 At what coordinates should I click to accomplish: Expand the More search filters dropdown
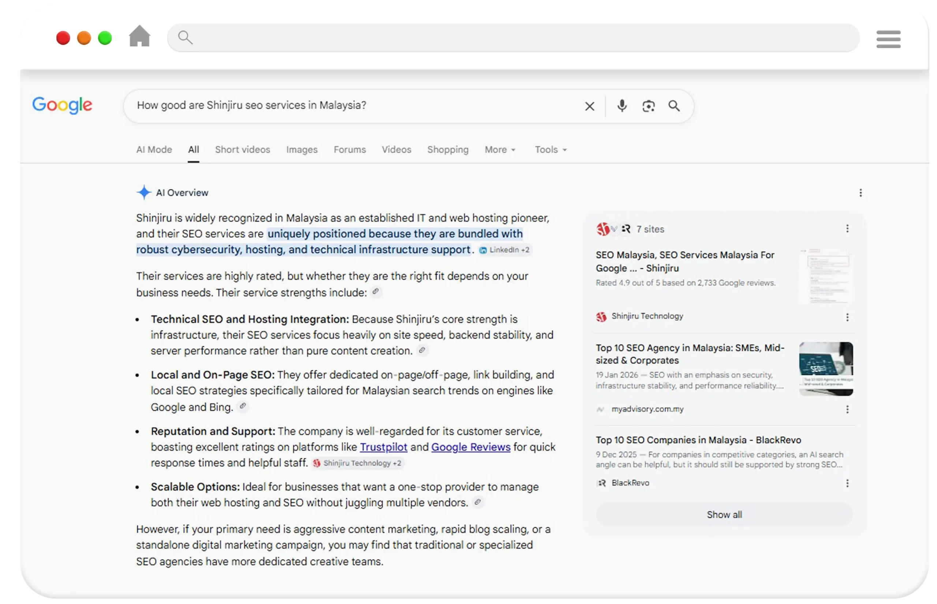pos(500,149)
